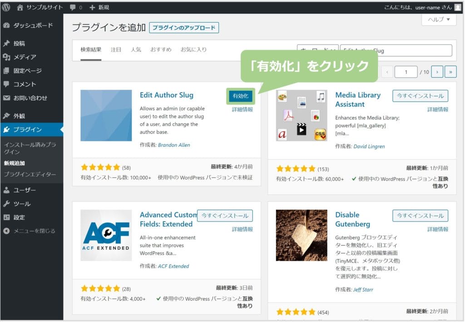
Task: Open Advanced Custom Fields: Extended title
Action: tap(168, 219)
